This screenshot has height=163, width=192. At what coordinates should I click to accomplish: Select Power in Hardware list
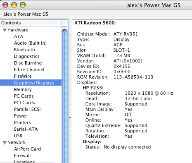21,116
